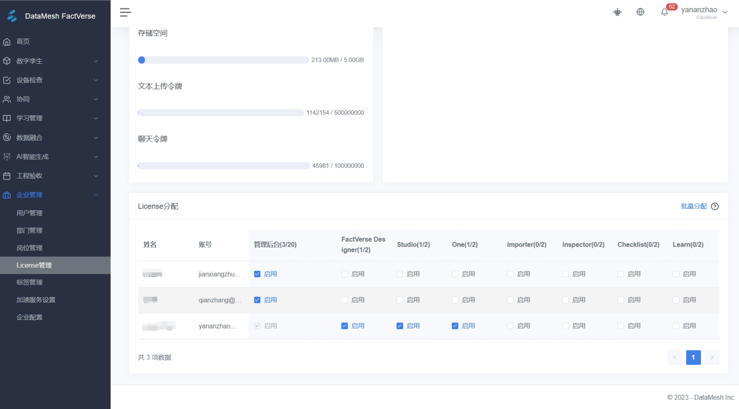
Task: Click the 聊天令牌 progress bar
Action: [x=224, y=166]
